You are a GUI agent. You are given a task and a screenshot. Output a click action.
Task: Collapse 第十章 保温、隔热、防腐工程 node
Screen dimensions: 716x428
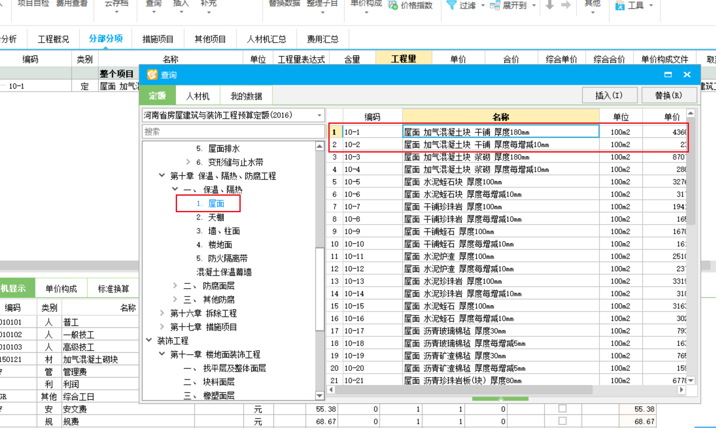pyautogui.click(x=162, y=176)
